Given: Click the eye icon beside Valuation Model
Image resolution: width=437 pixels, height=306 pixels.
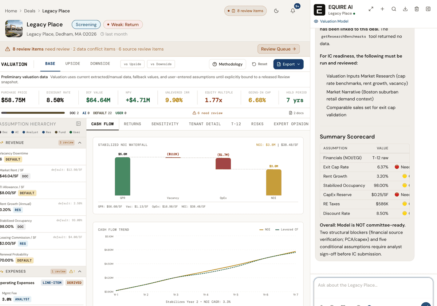Looking at the screenshot, I should click(316, 21).
